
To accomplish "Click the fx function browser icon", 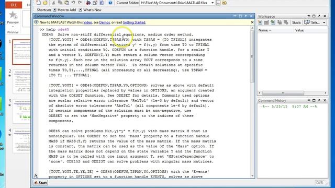I will pos(36,175).
